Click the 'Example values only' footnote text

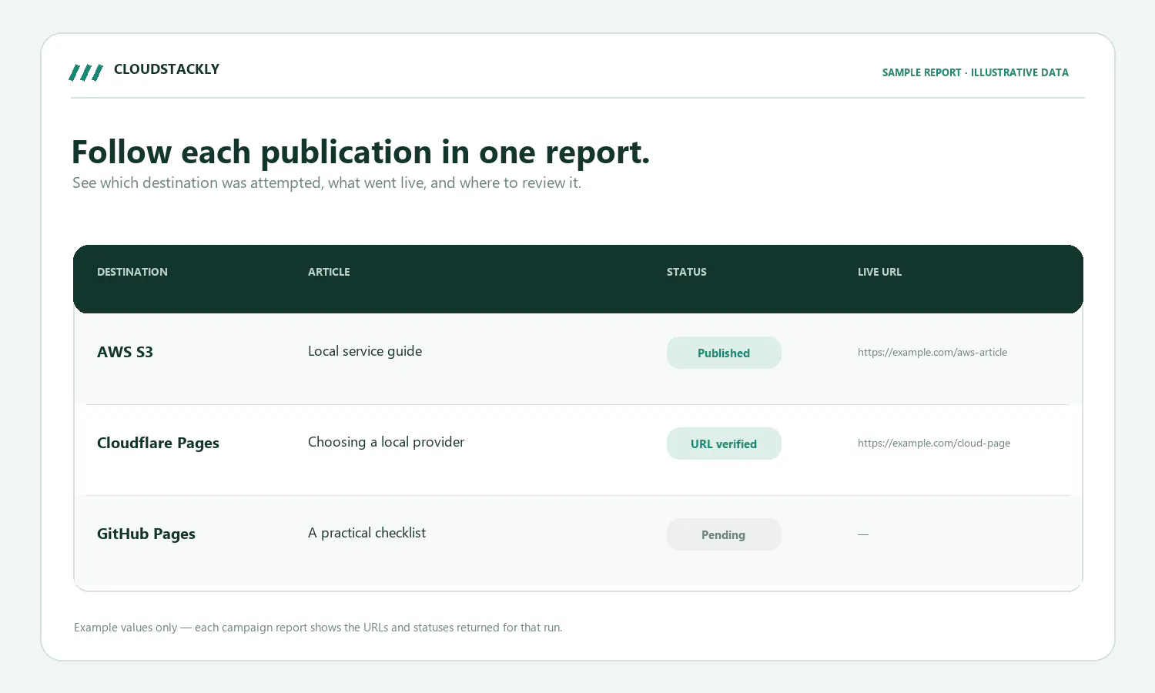[318, 628]
